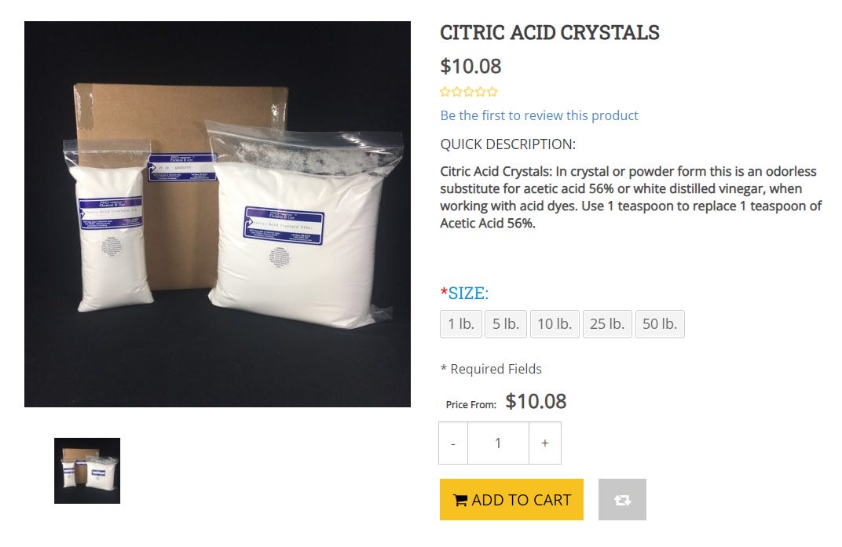Click the compare product icon button
The image size is (842, 547).
tap(622, 500)
